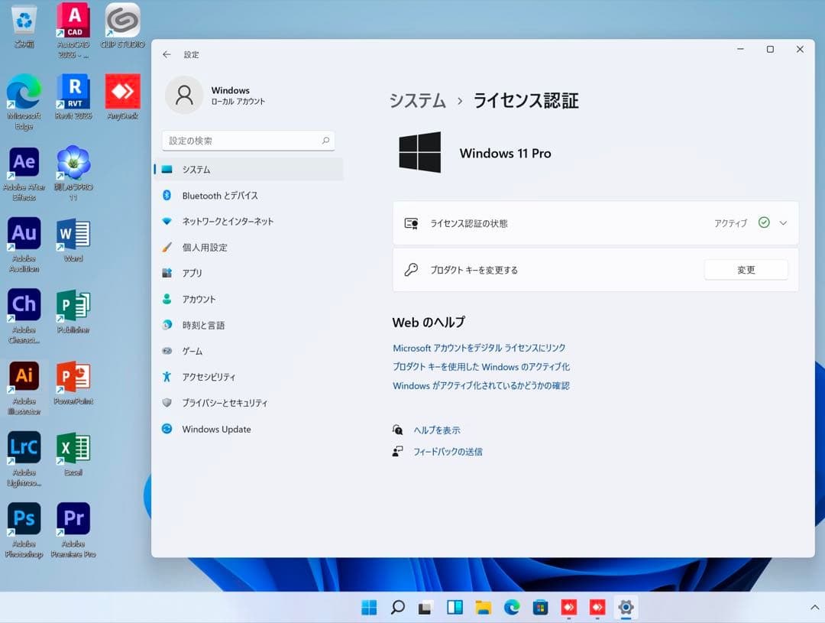Select the システム section in sidebar

[x=200, y=169]
